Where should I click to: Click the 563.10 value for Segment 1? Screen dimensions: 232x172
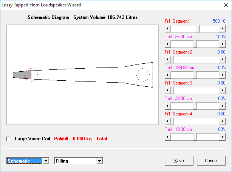(x=219, y=21)
